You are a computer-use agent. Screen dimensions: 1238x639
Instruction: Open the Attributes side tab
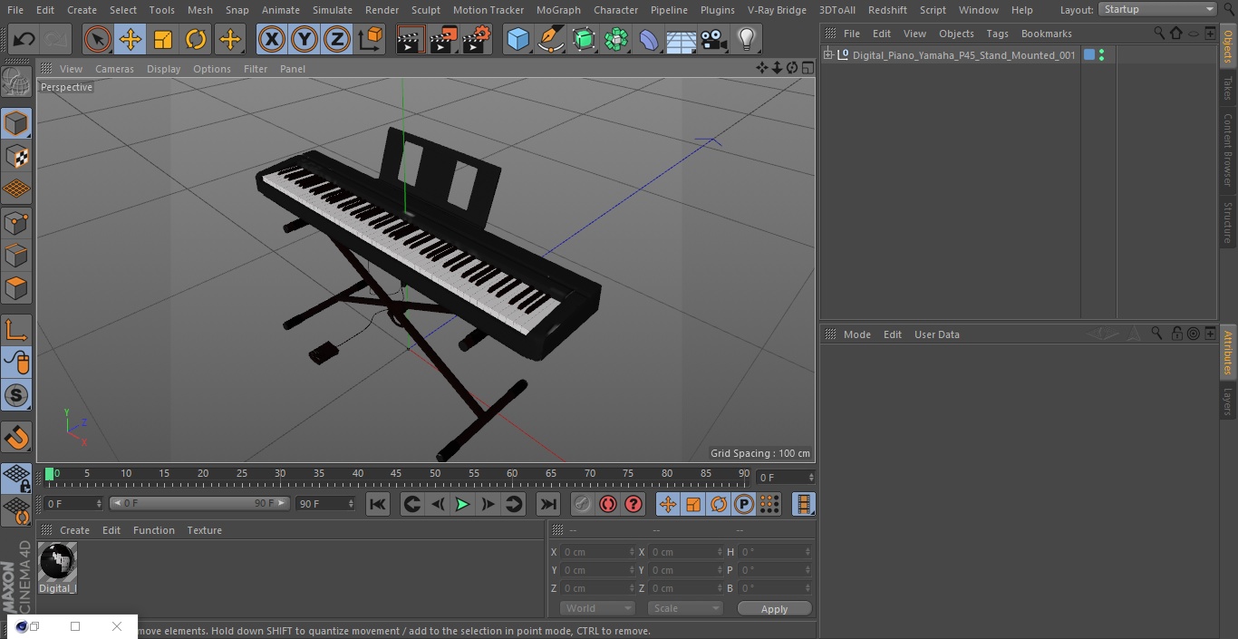click(1228, 353)
